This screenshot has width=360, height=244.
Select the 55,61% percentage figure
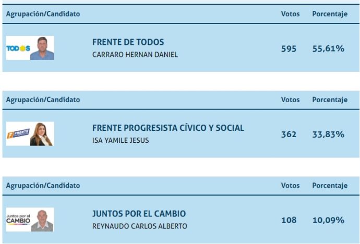tap(328, 48)
